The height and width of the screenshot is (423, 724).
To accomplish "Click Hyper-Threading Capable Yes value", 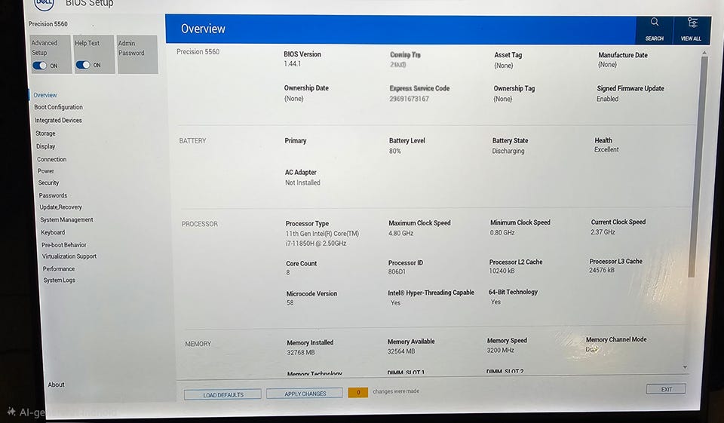I will tap(396, 303).
